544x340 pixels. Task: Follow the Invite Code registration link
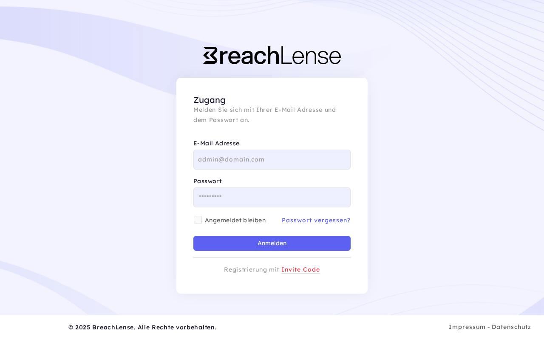click(300, 269)
